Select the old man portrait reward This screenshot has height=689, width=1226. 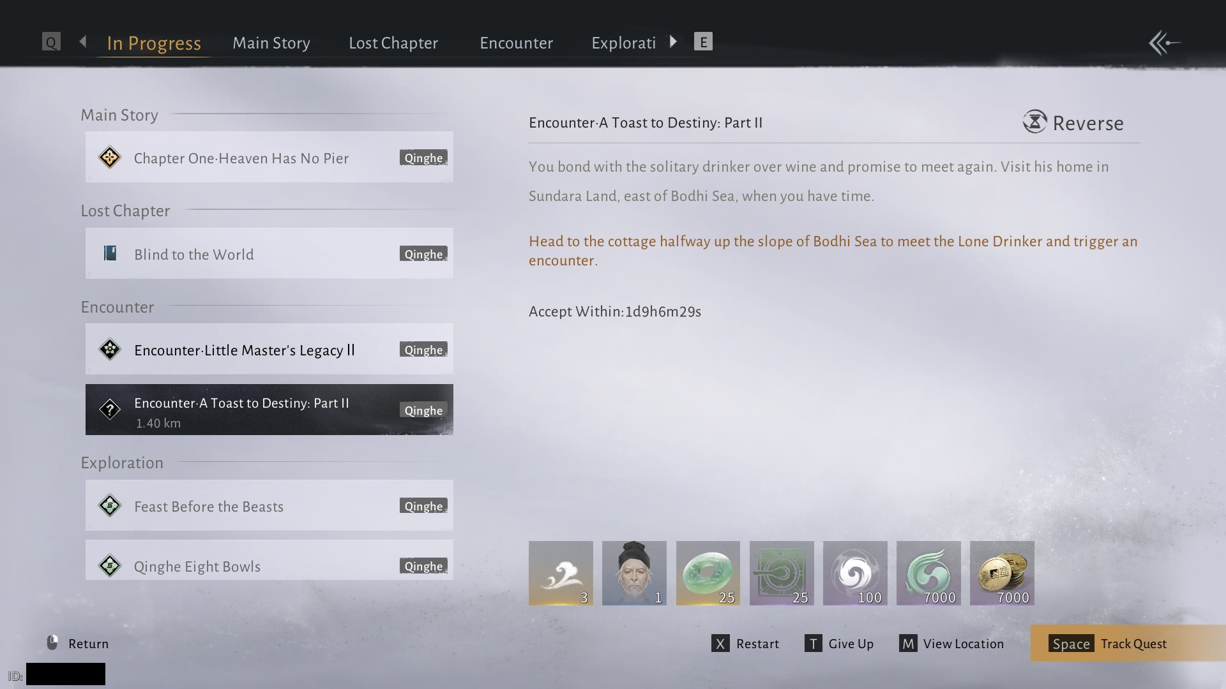click(x=634, y=572)
